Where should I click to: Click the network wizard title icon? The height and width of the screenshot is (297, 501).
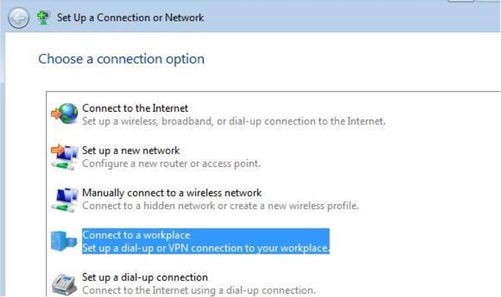pyautogui.click(x=45, y=18)
